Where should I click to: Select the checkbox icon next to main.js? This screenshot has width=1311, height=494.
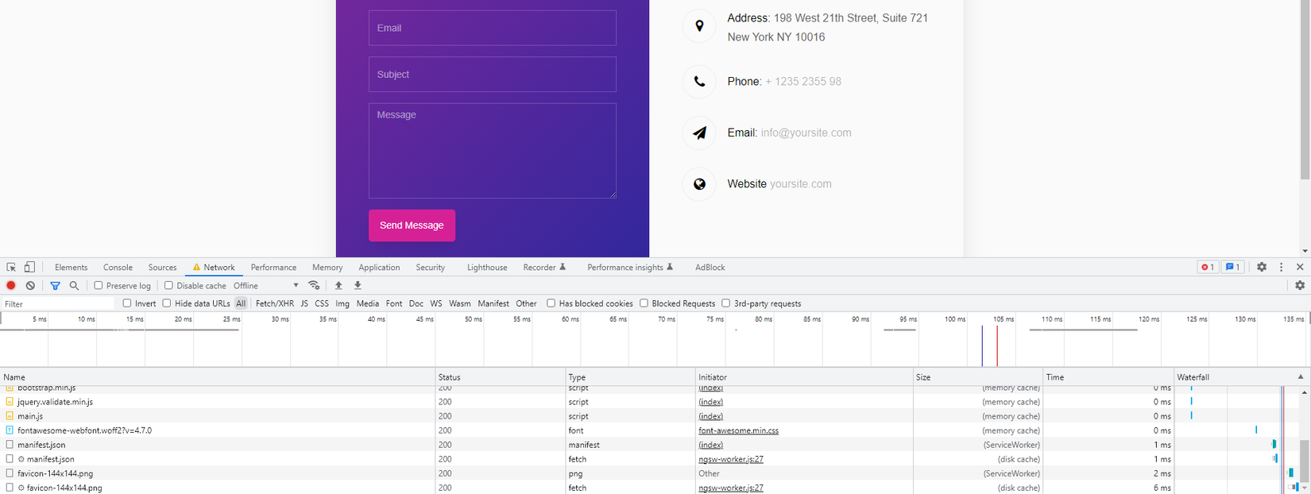[10, 416]
